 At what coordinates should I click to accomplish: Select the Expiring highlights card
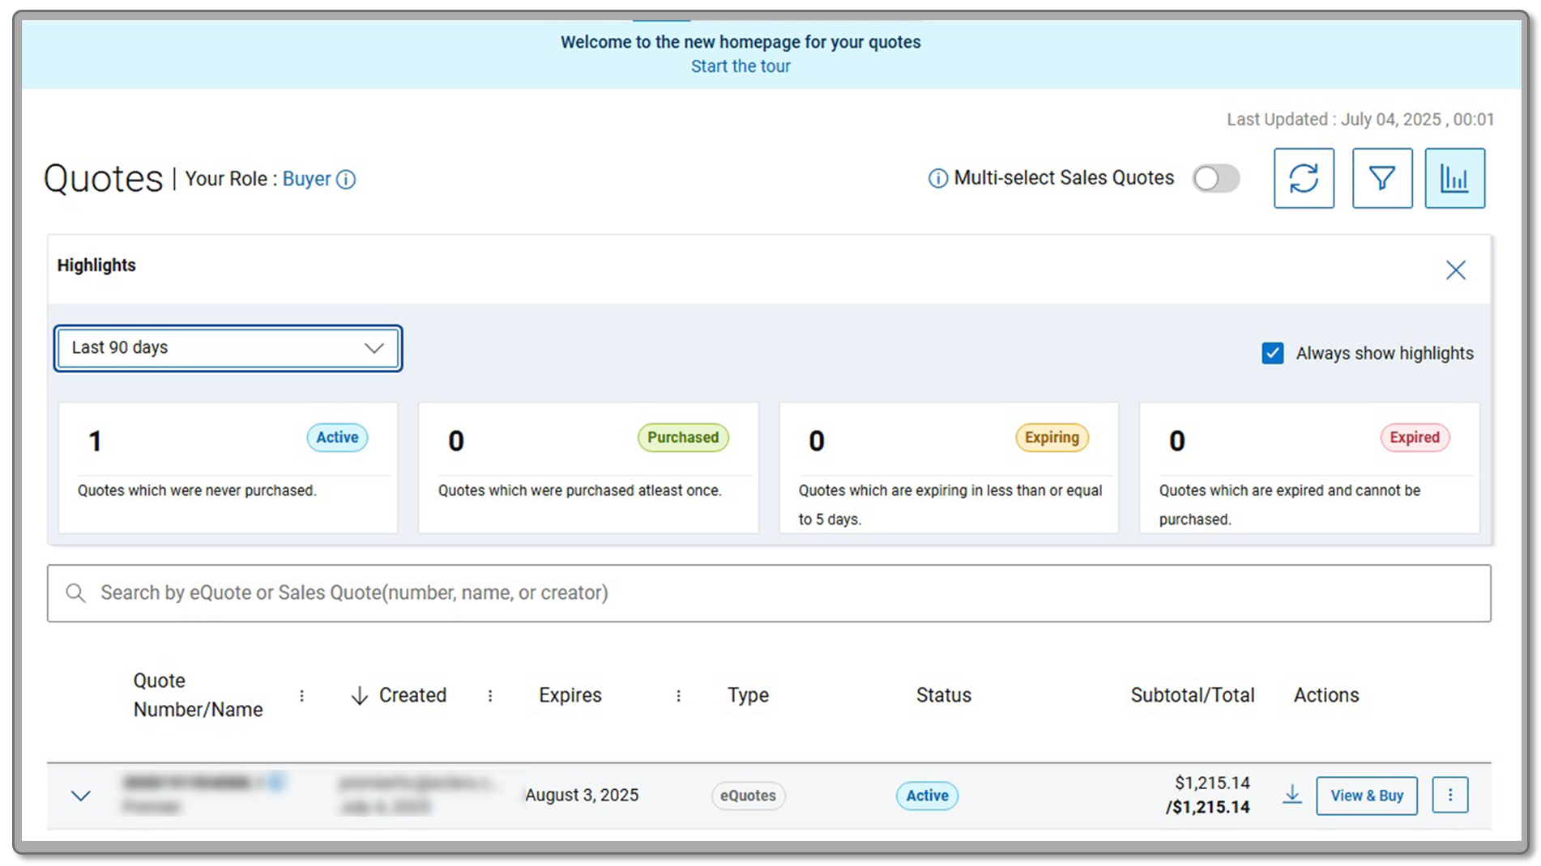pyautogui.click(x=949, y=468)
